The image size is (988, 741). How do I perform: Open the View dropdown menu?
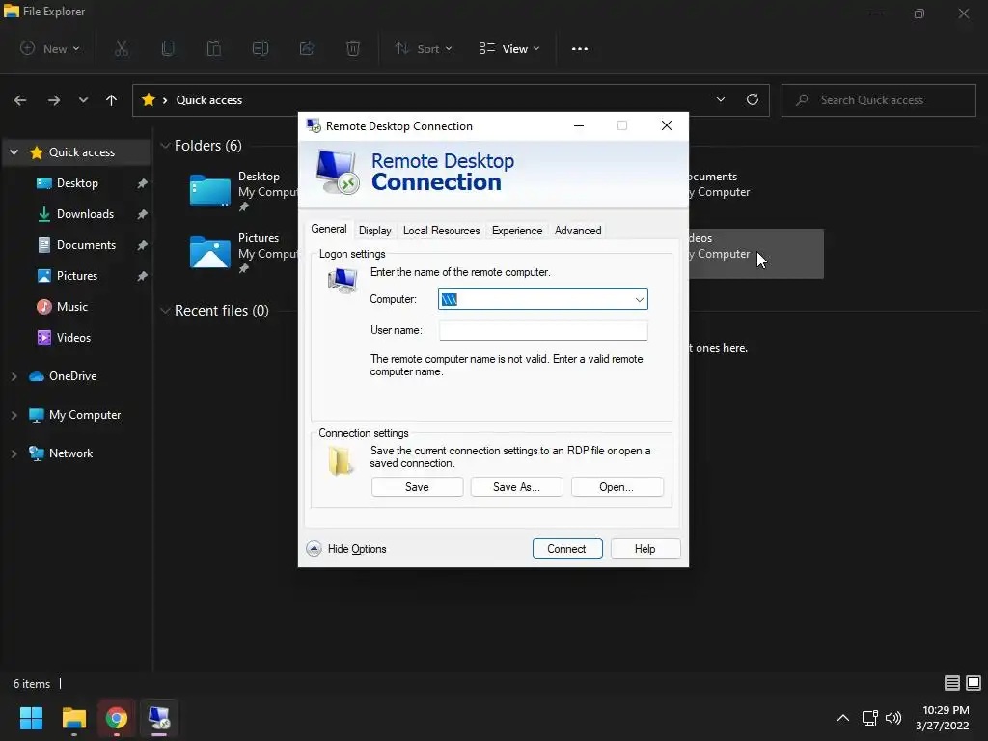point(509,48)
